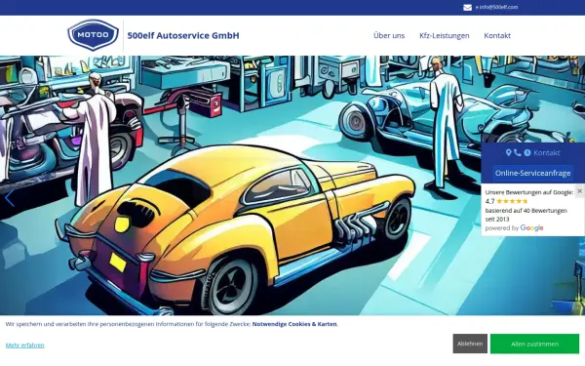Click the phone icon in Kontakt widget

pyautogui.click(x=517, y=152)
